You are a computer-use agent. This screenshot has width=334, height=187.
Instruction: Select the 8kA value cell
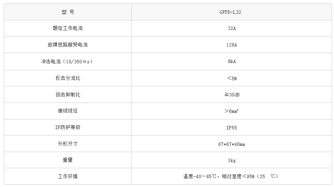232,61
